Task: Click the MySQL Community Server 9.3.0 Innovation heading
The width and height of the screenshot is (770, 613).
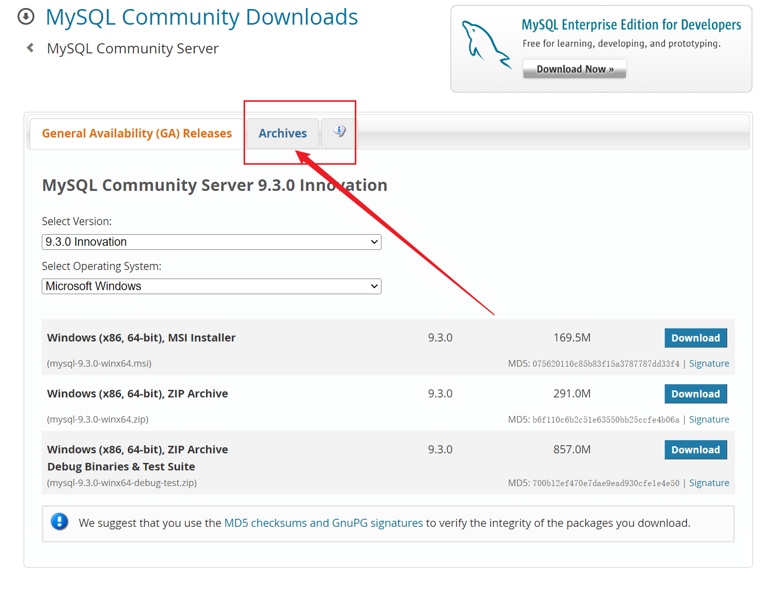Action: click(x=215, y=185)
